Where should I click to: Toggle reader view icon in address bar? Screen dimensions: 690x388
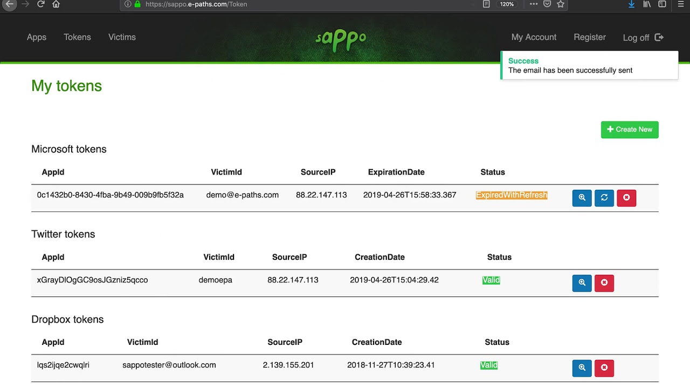[x=486, y=4]
